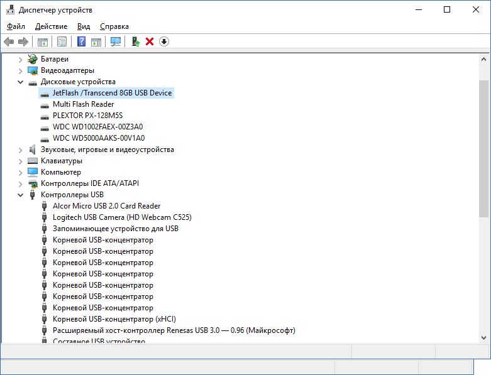Scan for hardware changes via monitor icon
The height and width of the screenshot is (375, 491).
click(x=116, y=41)
